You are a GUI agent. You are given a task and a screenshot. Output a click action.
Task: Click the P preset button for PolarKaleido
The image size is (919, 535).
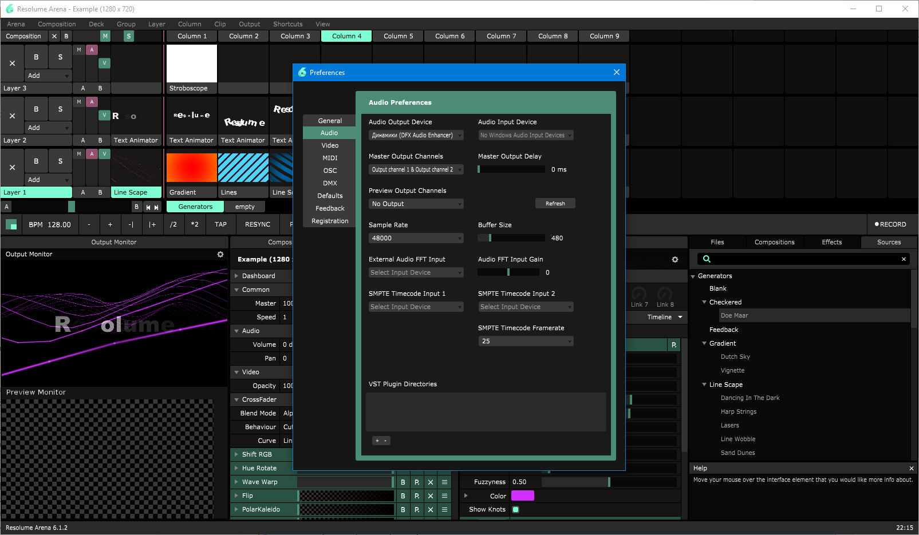point(417,510)
